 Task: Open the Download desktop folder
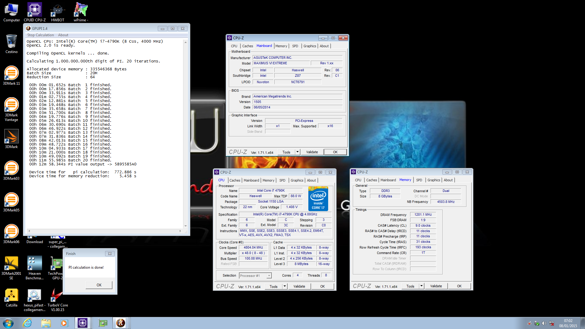tap(35, 239)
